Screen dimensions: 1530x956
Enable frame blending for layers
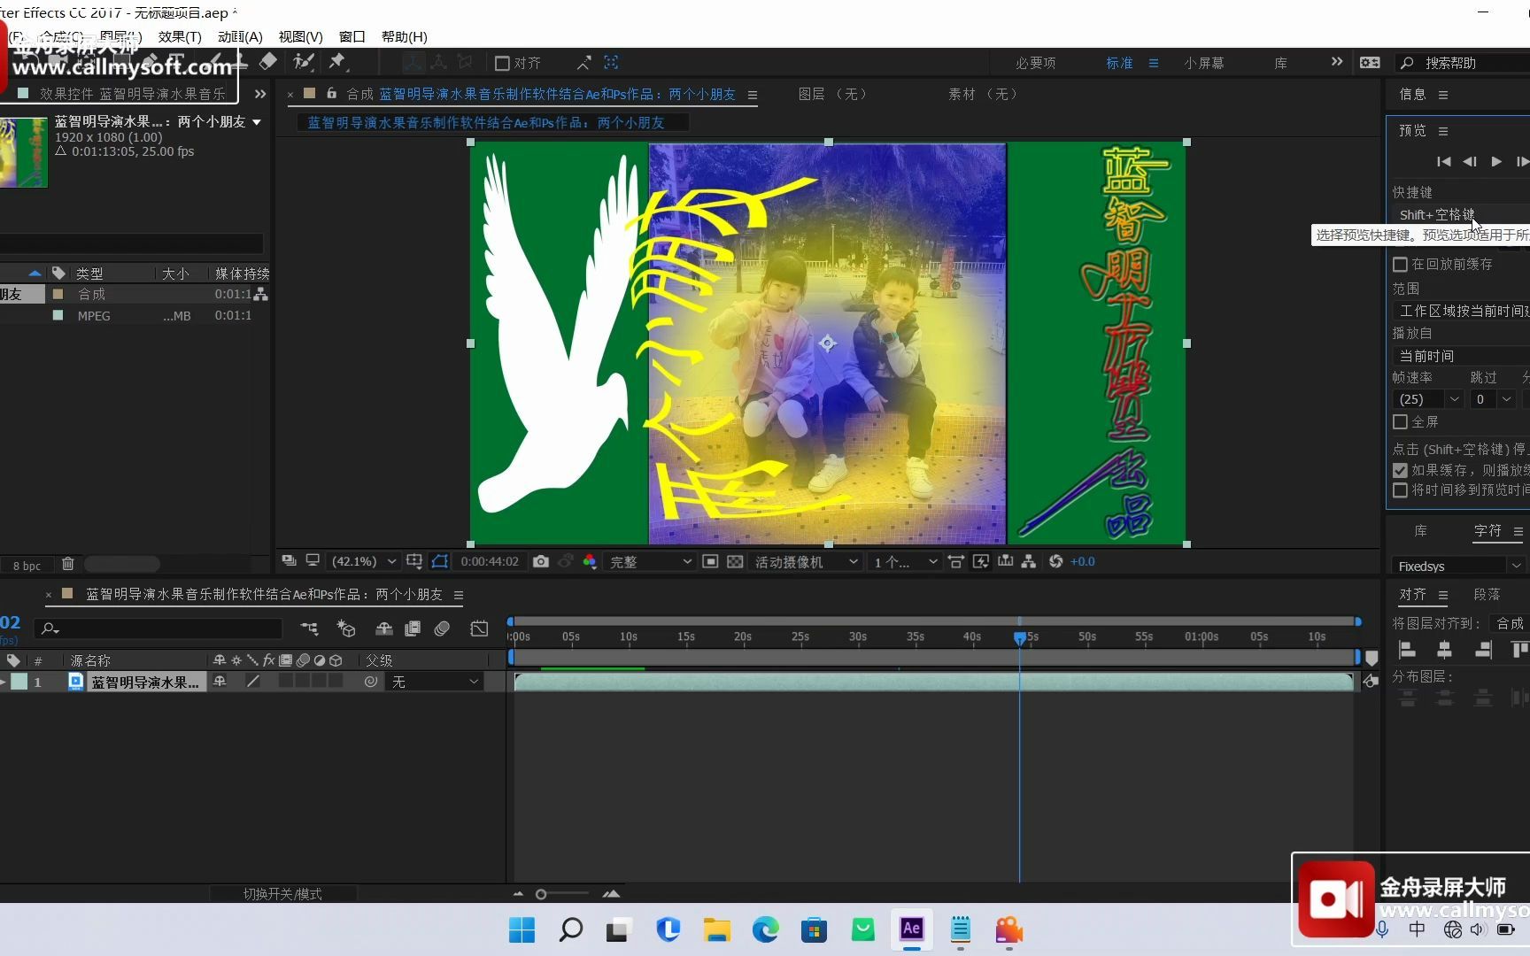pyautogui.click(x=413, y=628)
